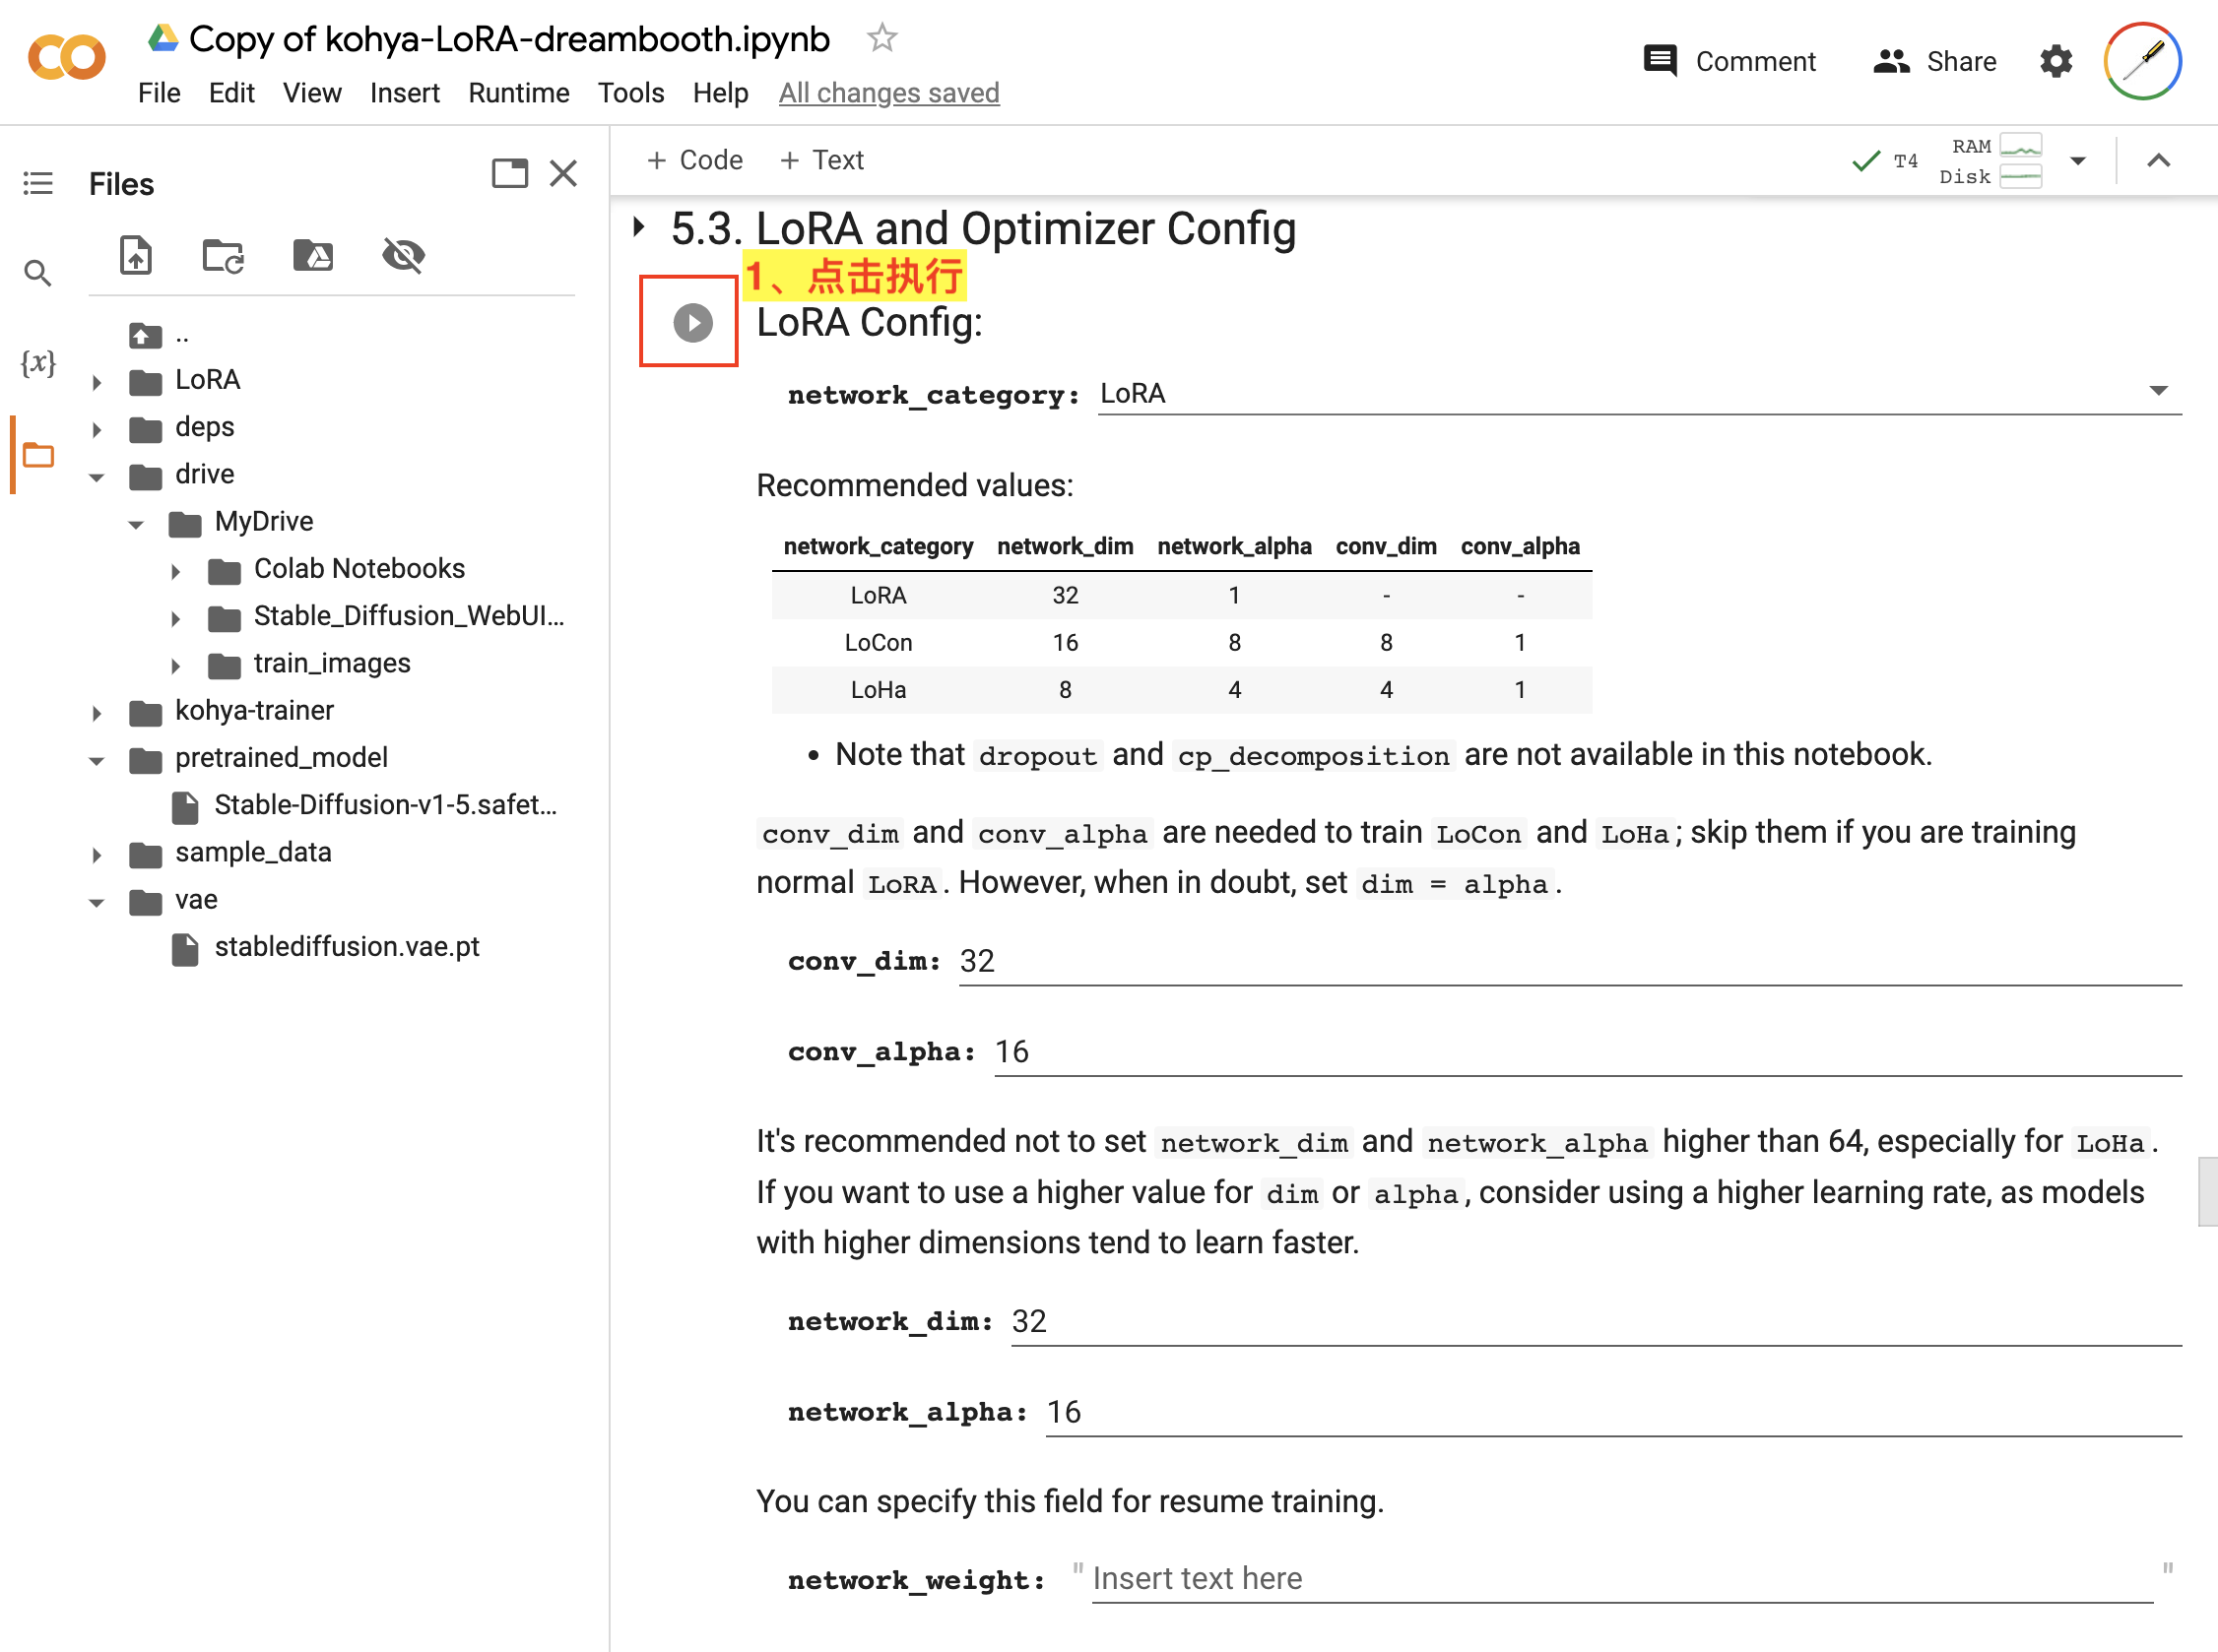Open the variable inspector
The image size is (2218, 1652).
click(37, 364)
